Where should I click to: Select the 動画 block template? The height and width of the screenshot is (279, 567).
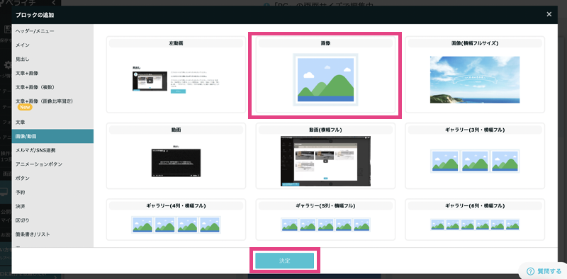click(x=176, y=156)
